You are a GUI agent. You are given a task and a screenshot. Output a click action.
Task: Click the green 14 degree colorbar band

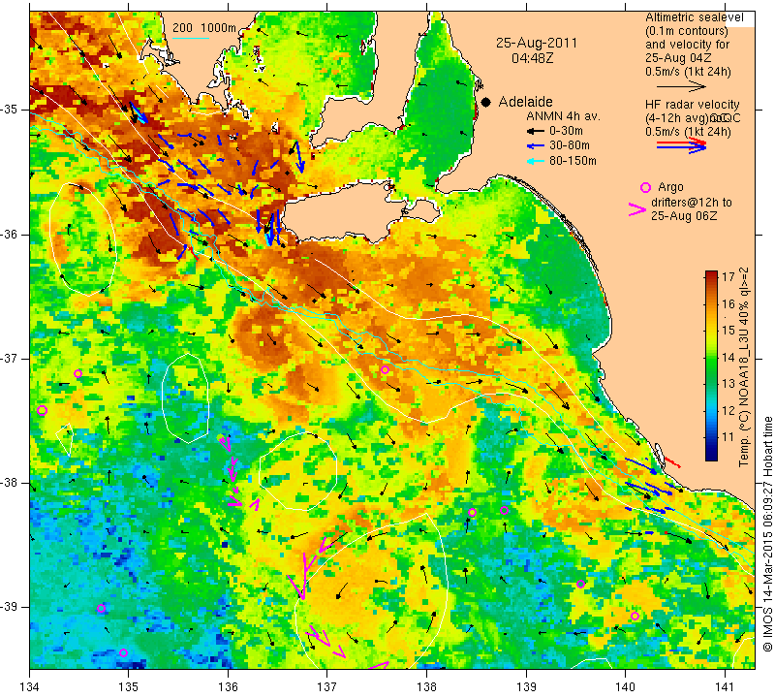[711, 357]
